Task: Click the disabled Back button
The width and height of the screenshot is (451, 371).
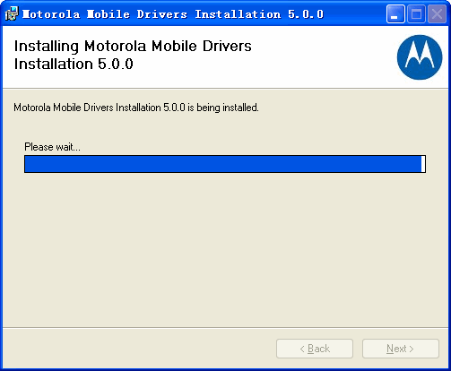Action: [315, 349]
